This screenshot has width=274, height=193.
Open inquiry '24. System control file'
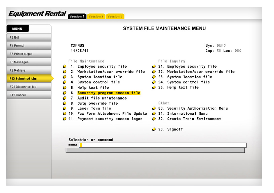(x=184, y=82)
